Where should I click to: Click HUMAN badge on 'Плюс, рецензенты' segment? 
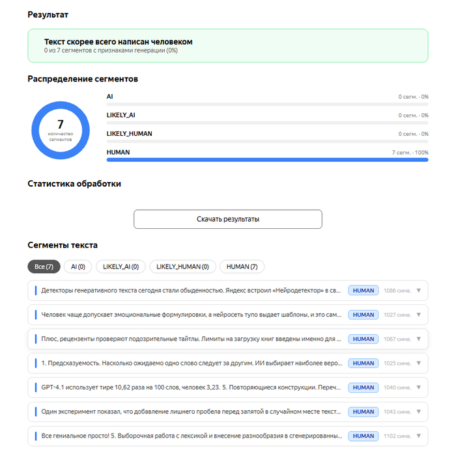click(363, 339)
